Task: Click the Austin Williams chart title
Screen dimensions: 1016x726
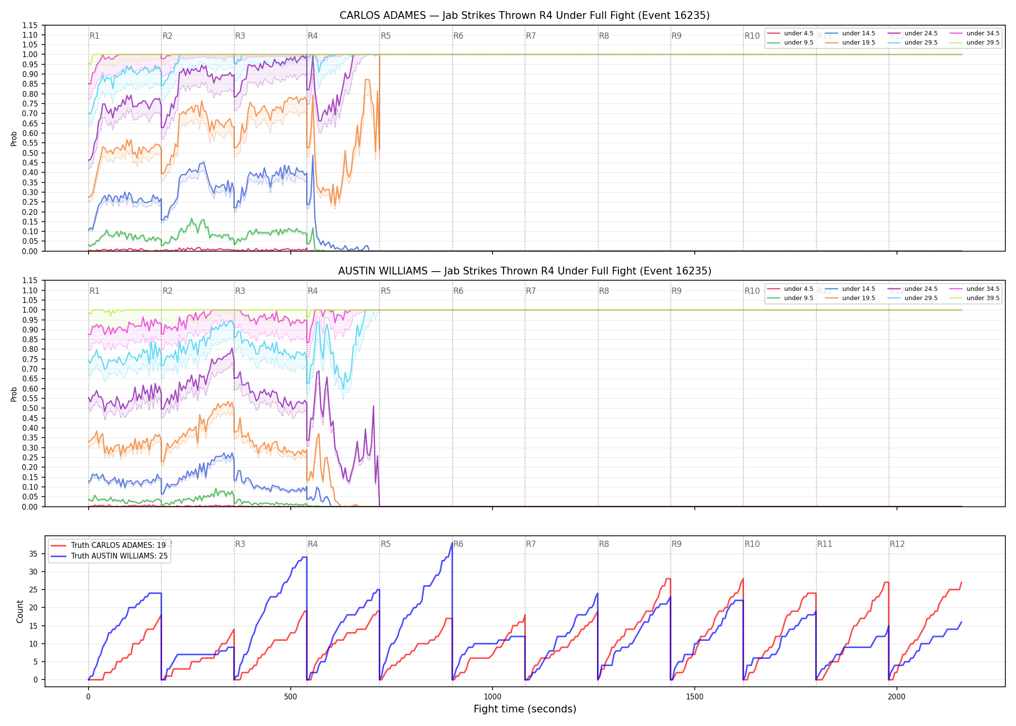Action: pyautogui.click(x=524, y=271)
